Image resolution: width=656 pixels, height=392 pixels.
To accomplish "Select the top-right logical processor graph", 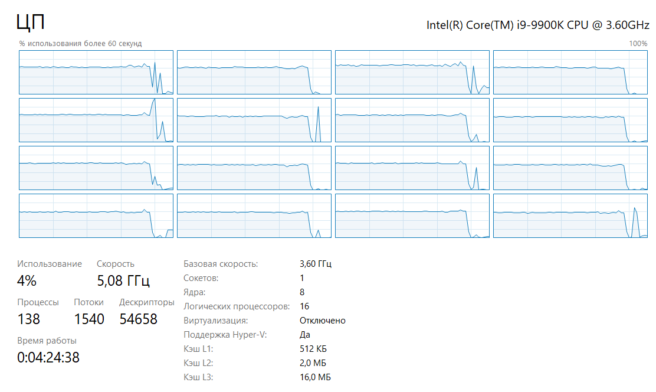I will tap(570, 72).
